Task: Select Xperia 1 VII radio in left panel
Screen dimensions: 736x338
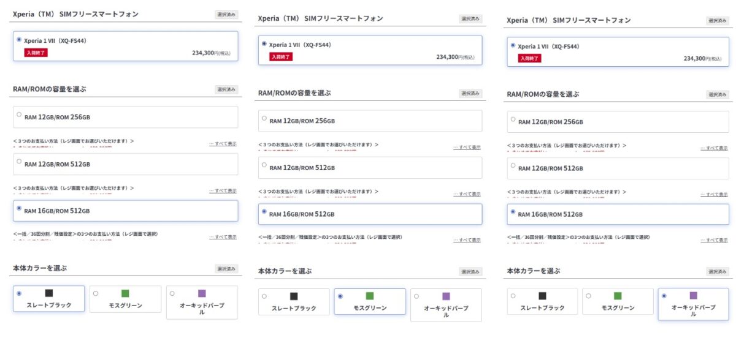Action: 19,39
